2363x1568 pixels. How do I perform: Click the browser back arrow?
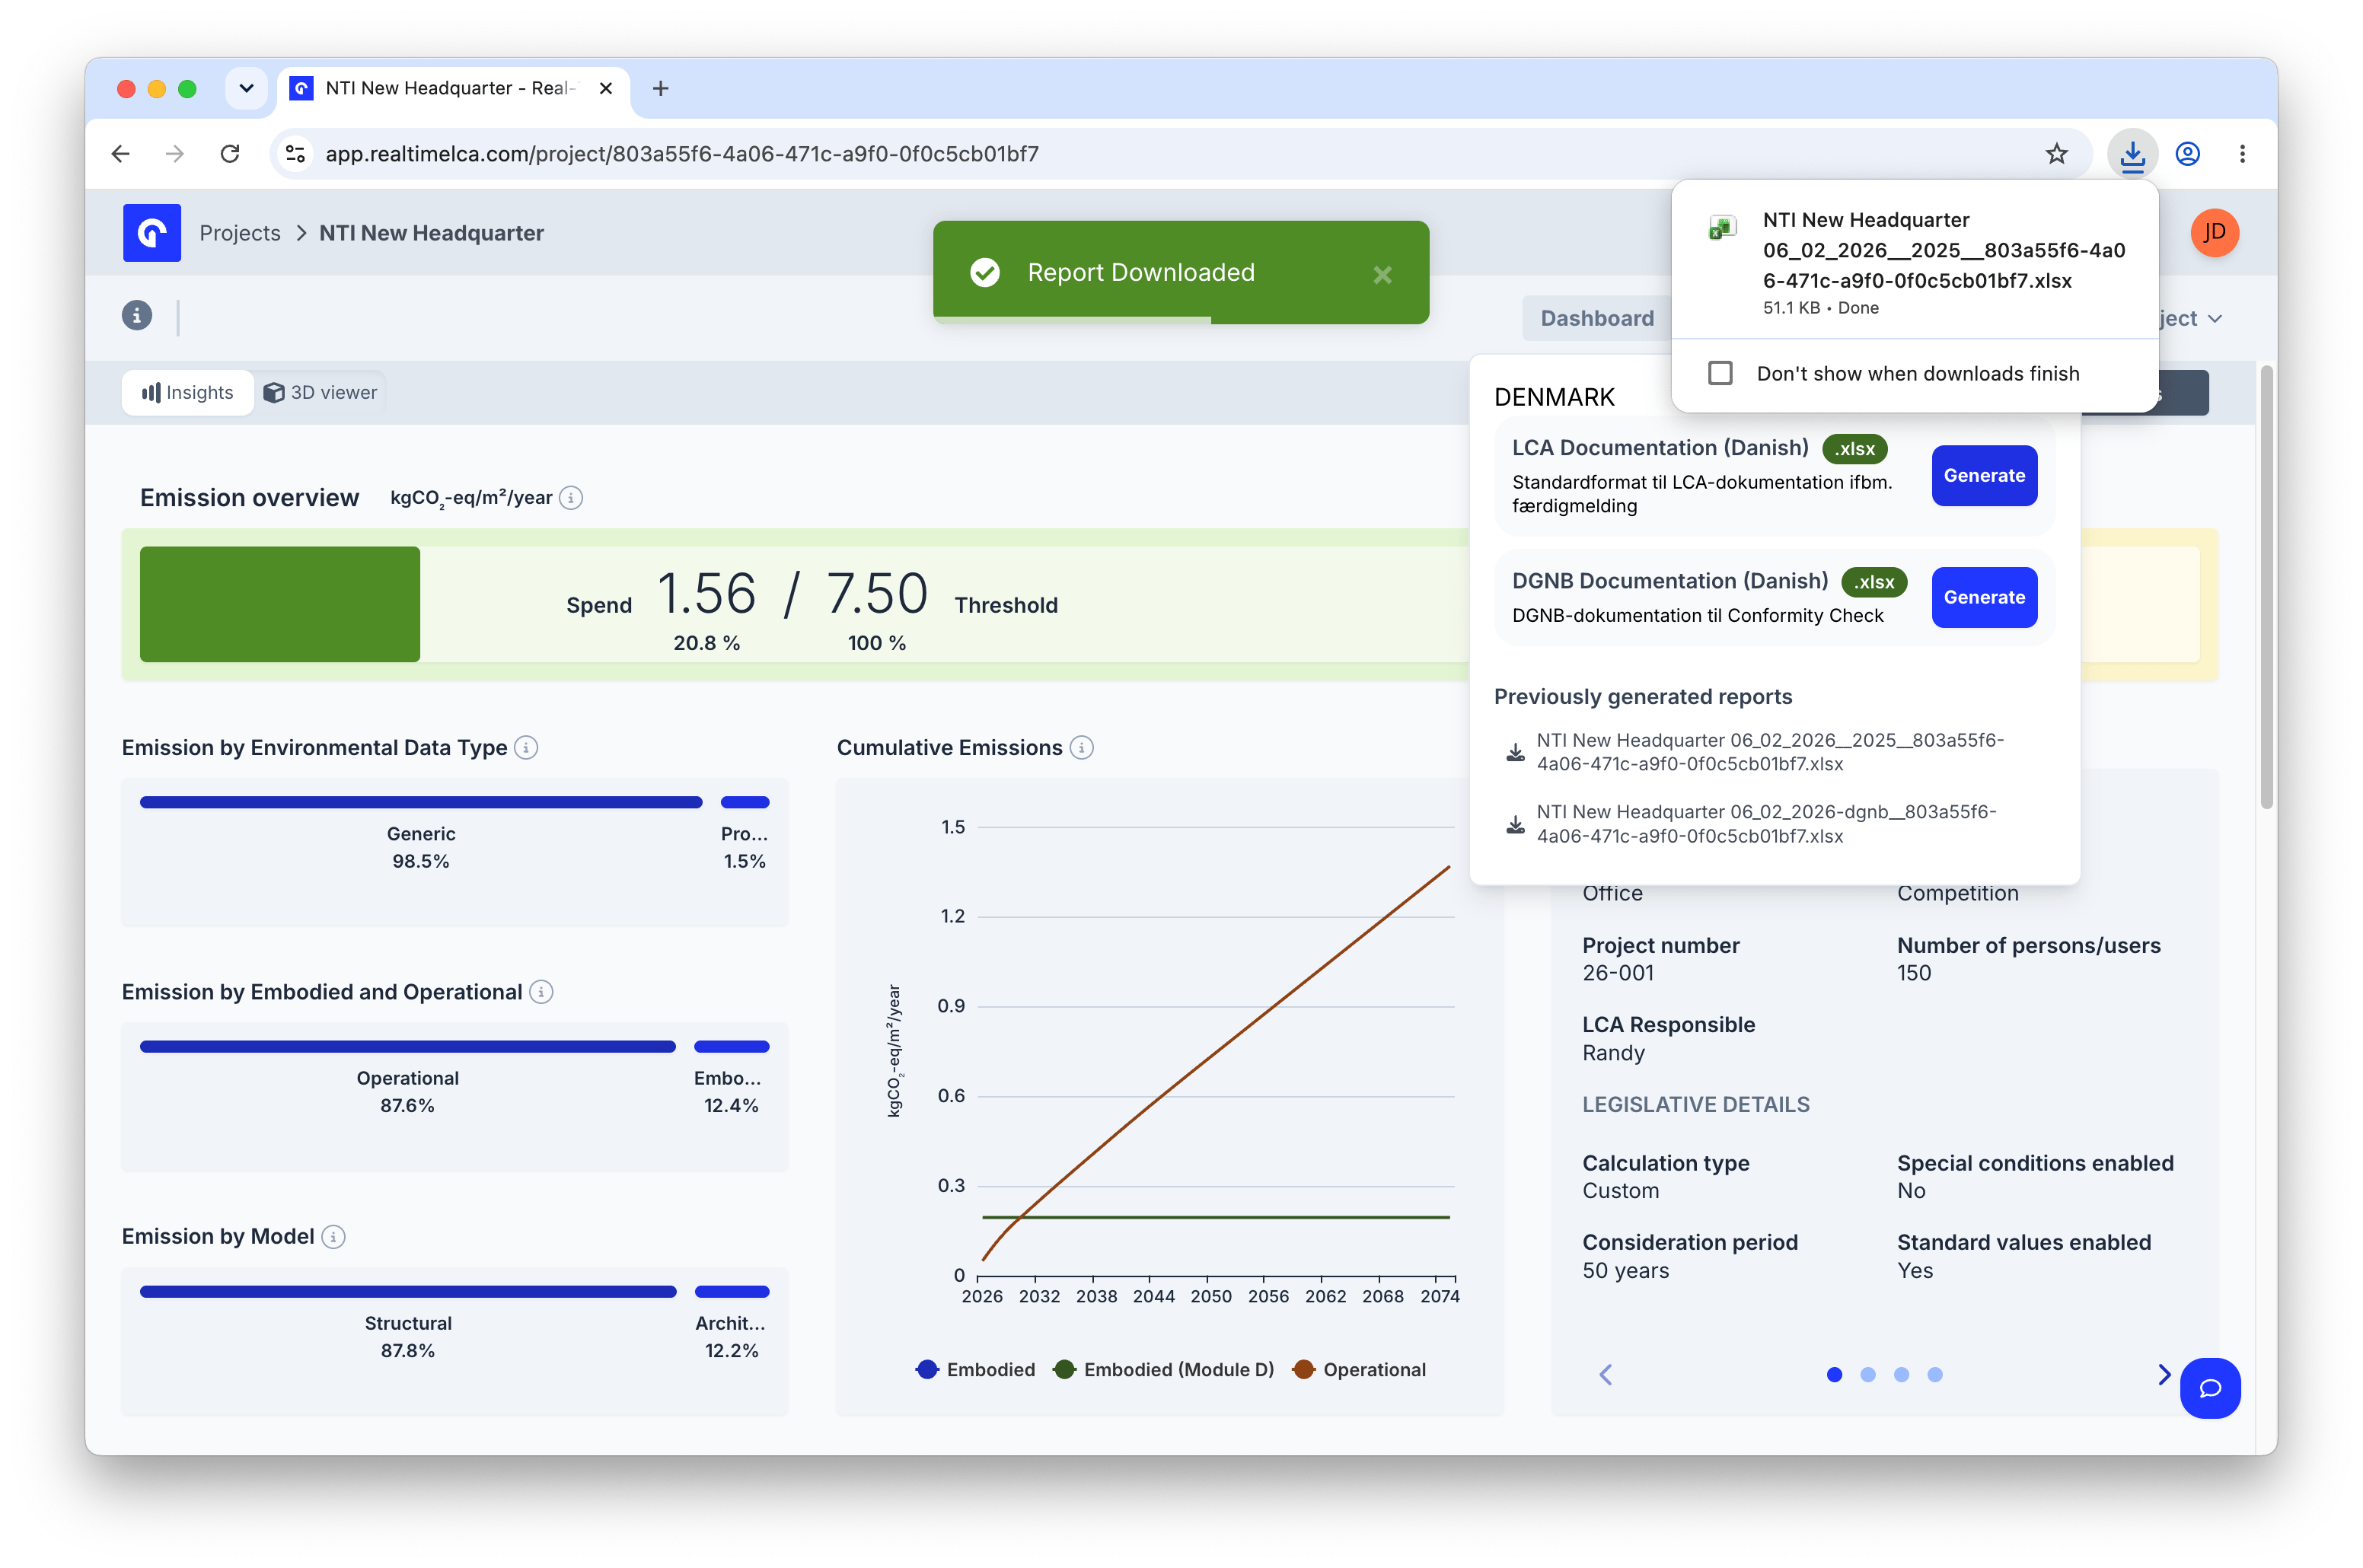pyautogui.click(x=121, y=154)
